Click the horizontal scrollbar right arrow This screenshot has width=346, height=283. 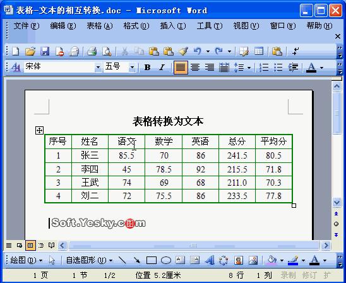(x=326, y=246)
